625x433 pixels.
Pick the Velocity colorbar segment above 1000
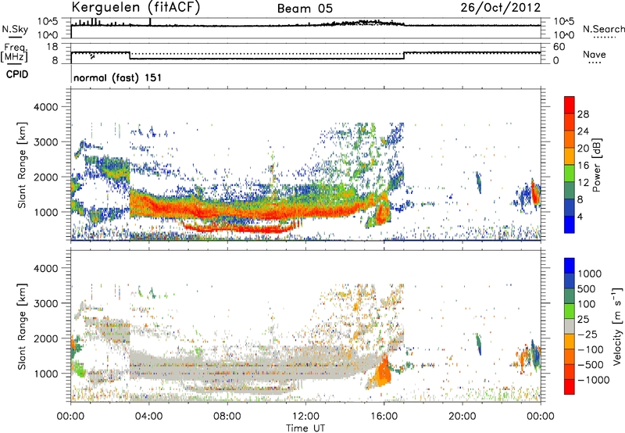coord(570,266)
